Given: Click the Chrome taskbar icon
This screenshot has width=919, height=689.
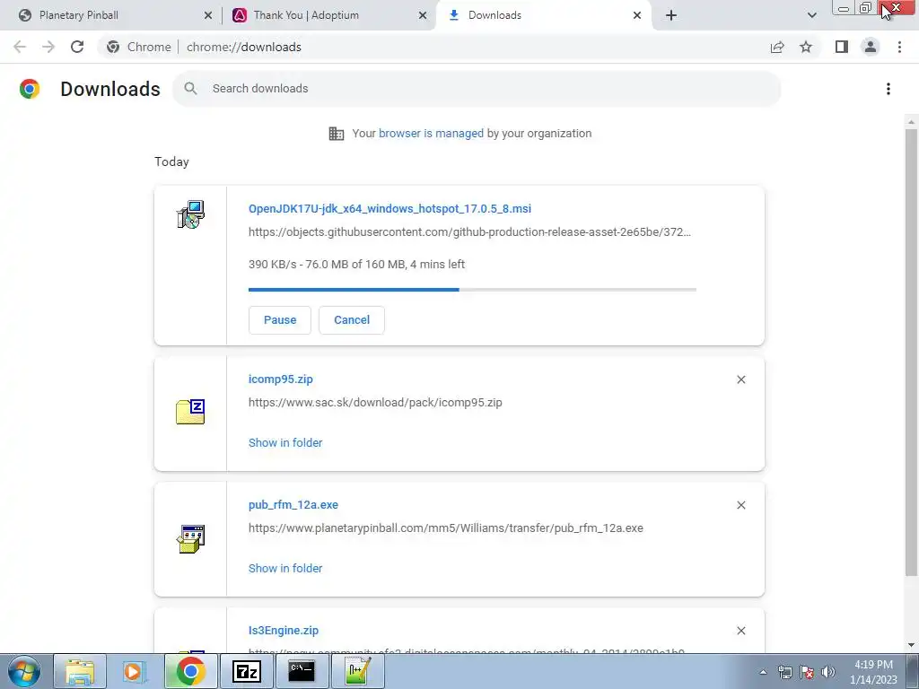Looking at the screenshot, I should pyautogui.click(x=190, y=671).
